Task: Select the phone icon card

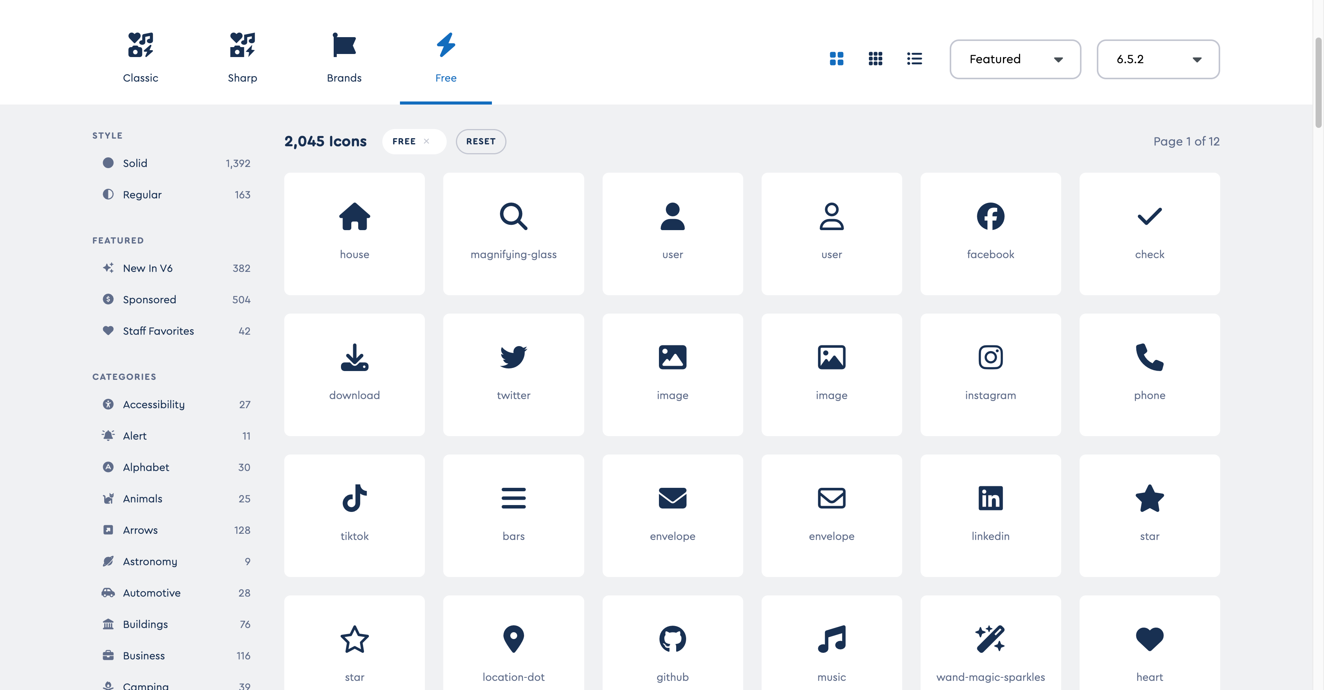Action: click(1149, 374)
